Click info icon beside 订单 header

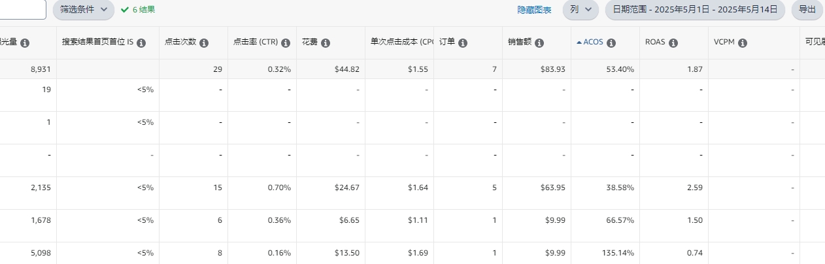[463, 43]
